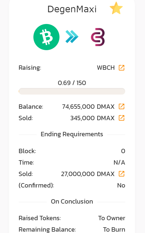Viewport: 145px width, 233px height.
Task: Open Balance DMAX external link icon
Action: (x=121, y=107)
